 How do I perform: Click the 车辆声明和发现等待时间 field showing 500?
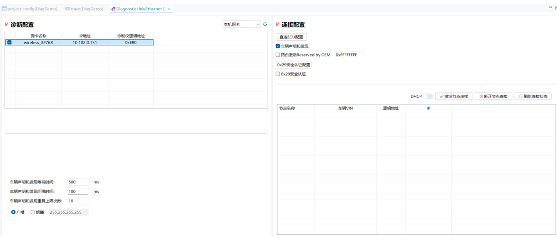(x=78, y=182)
